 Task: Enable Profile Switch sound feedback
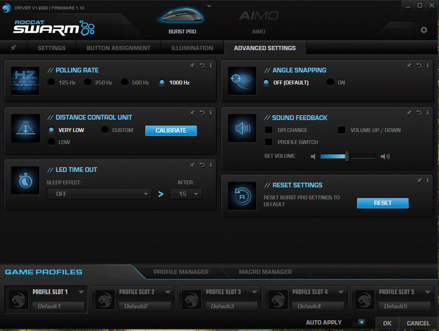(269, 142)
